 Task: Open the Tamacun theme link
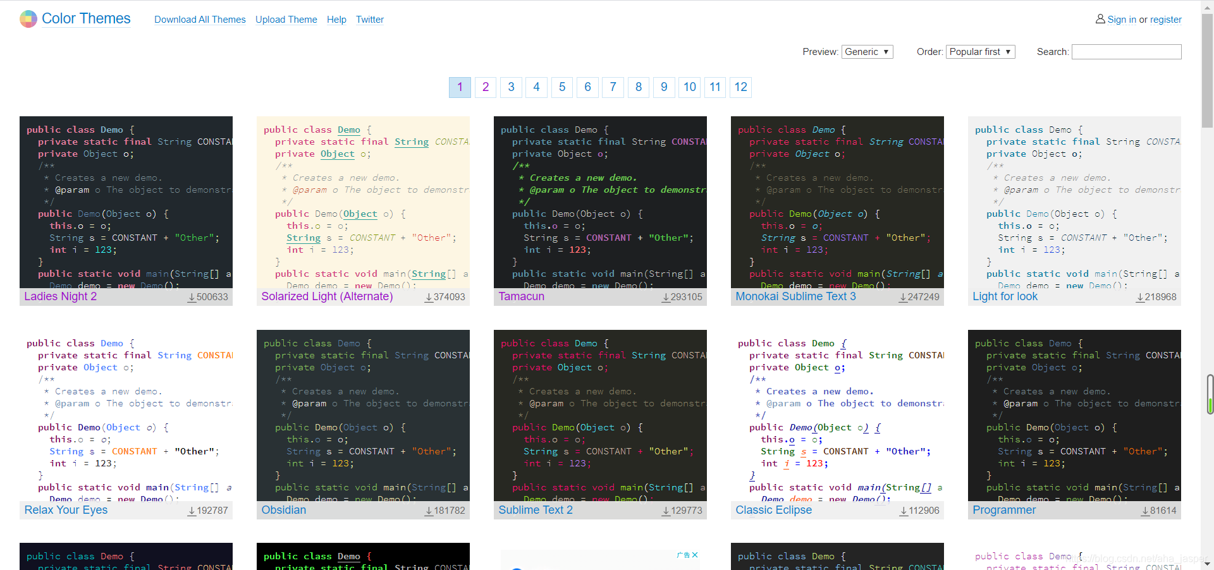[x=521, y=296]
